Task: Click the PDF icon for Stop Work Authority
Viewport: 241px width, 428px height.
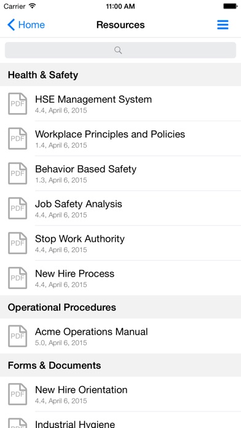Action: coord(17,243)
